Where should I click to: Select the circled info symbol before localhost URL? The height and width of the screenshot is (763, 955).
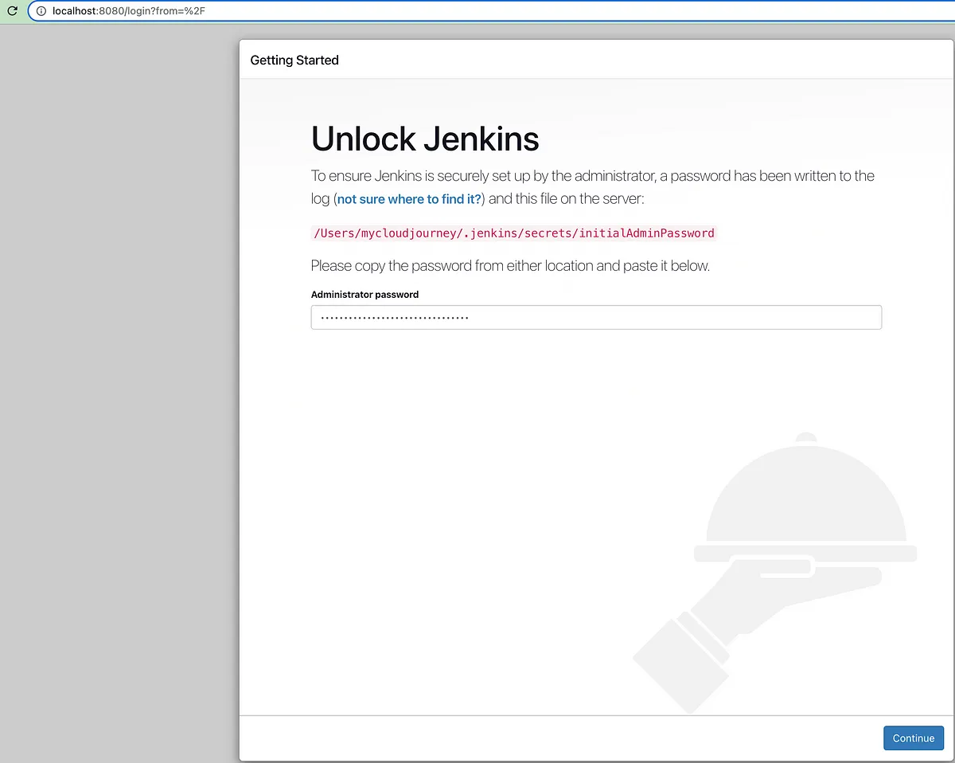[x=41, y=10]
